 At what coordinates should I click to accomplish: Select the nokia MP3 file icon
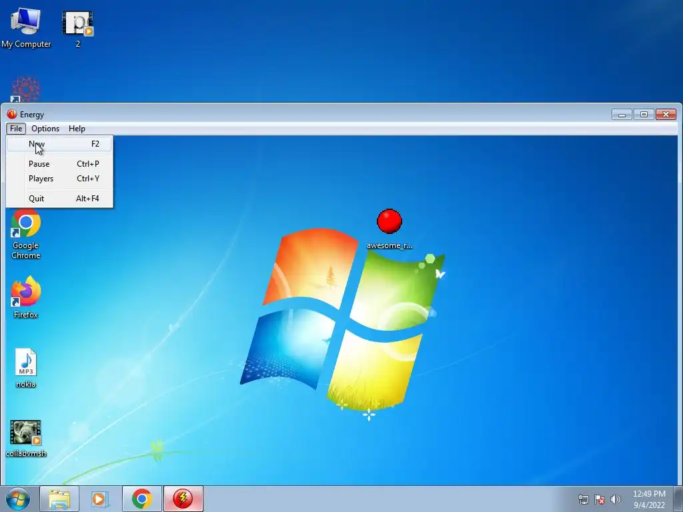click(26, 368)
